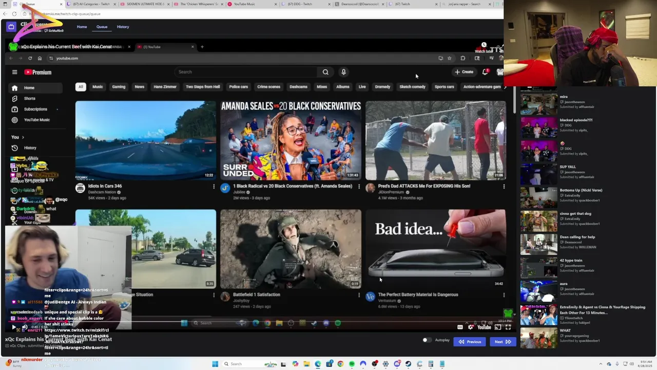The height and width of the screenshot is (370, 657).
Task: Open Steam from the Windows taskbar
Action: tap(408, 364)
